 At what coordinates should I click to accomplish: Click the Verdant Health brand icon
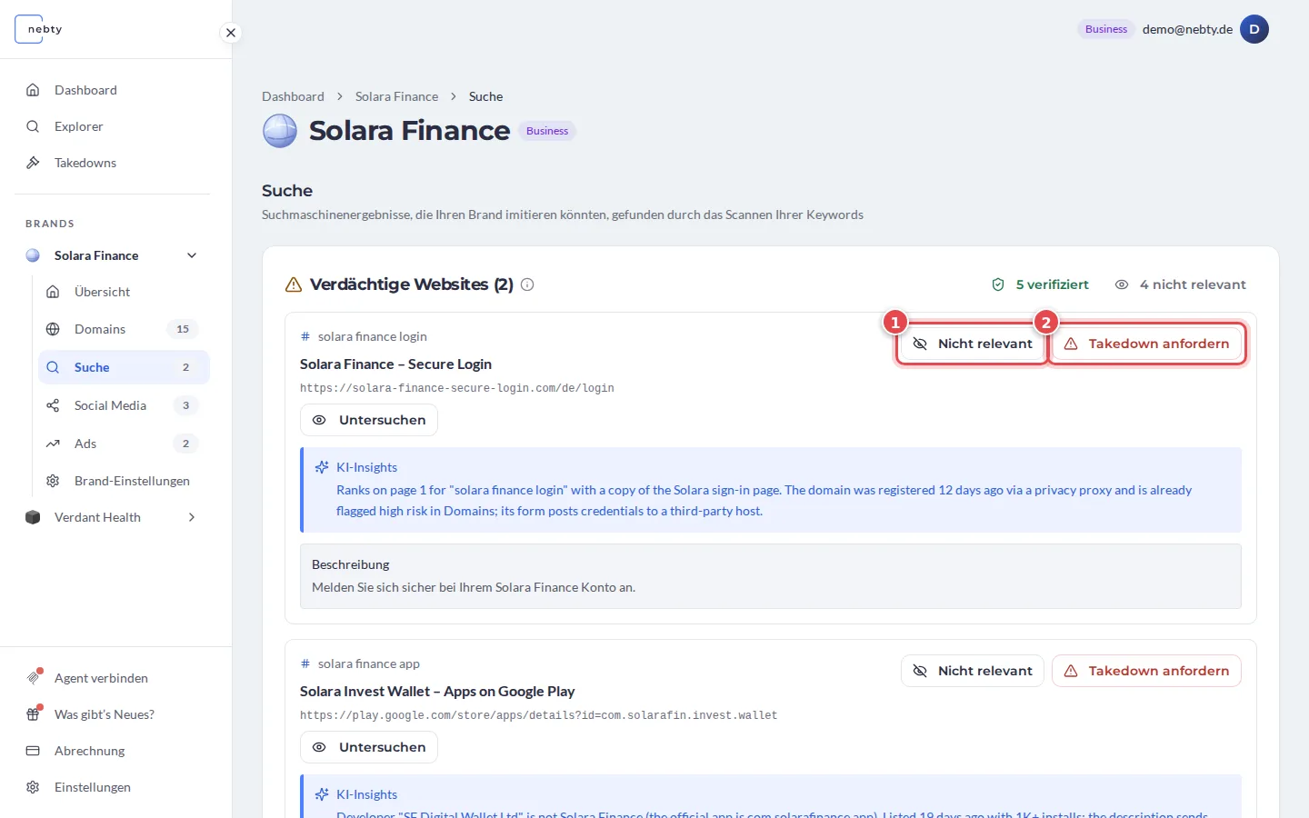pos(33,517)
